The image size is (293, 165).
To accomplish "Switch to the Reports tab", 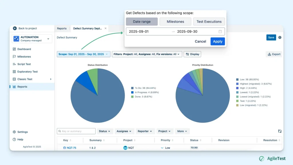I will 62,28.
